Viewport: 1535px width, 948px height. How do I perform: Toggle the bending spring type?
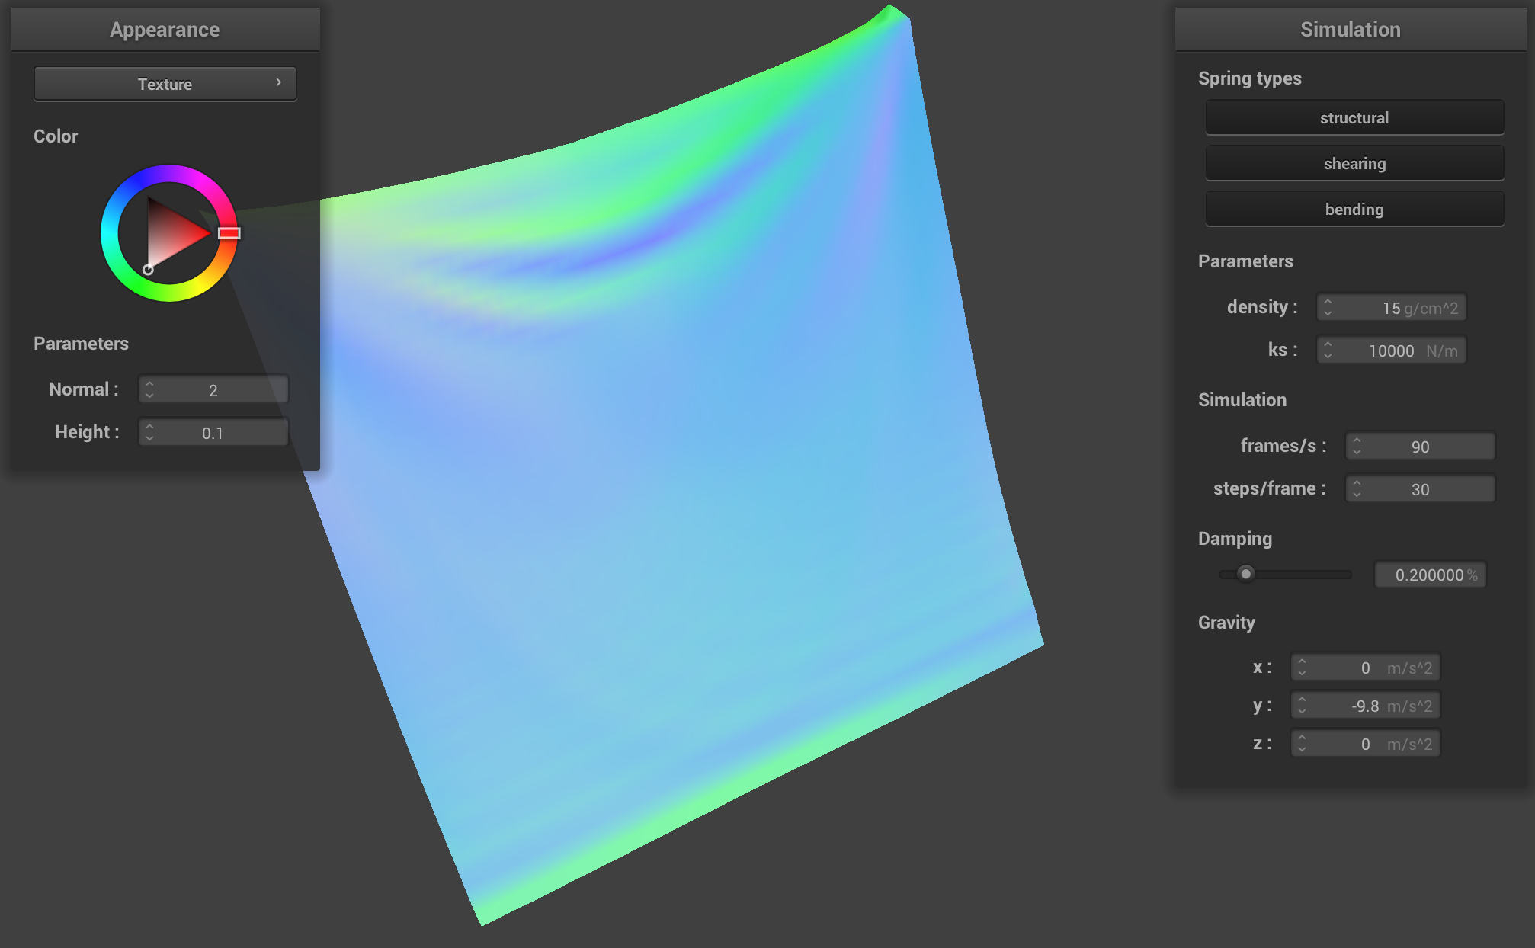1354,209
